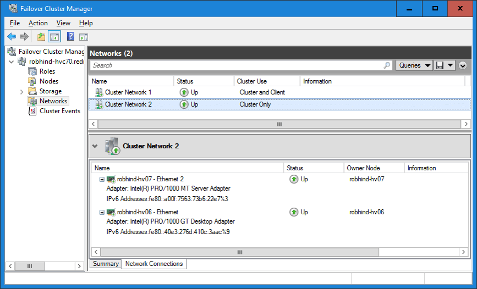Click the Forward arrow toolbar icon
Image resolution: width=477 pixels, height=289 pixels.
pyautogui.click(x=24, y=37)
